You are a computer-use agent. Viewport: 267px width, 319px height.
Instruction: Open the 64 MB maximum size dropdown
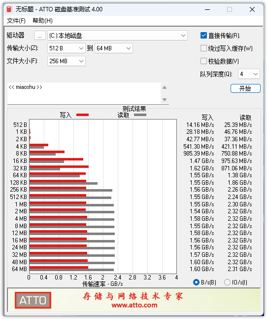114,48
